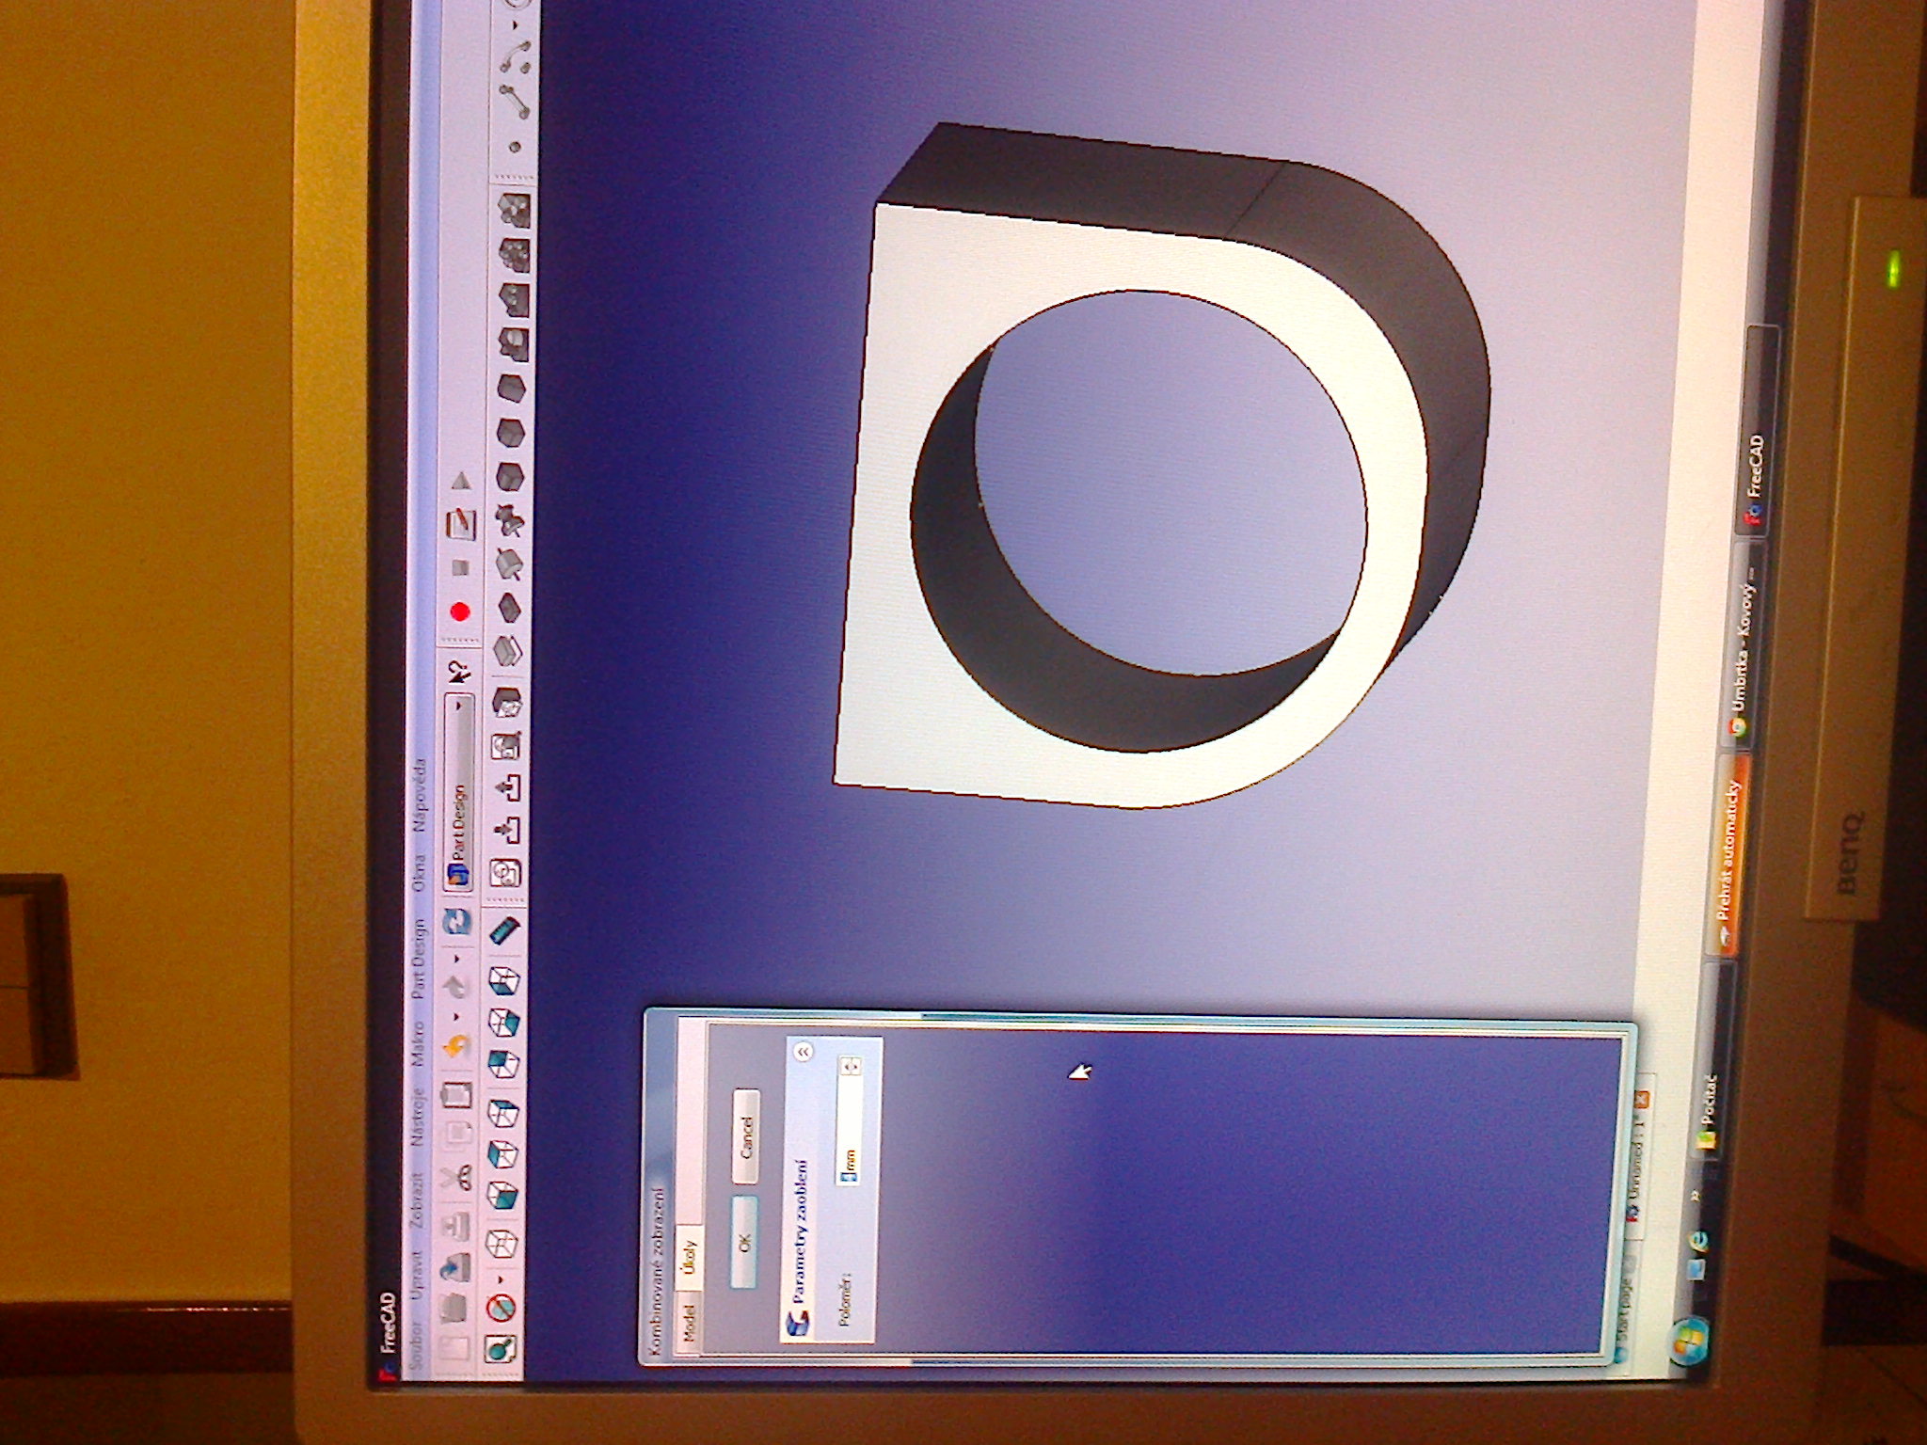
Task: Close the Unnamed : 1 document tab
Action: tap(1642, 1098)
